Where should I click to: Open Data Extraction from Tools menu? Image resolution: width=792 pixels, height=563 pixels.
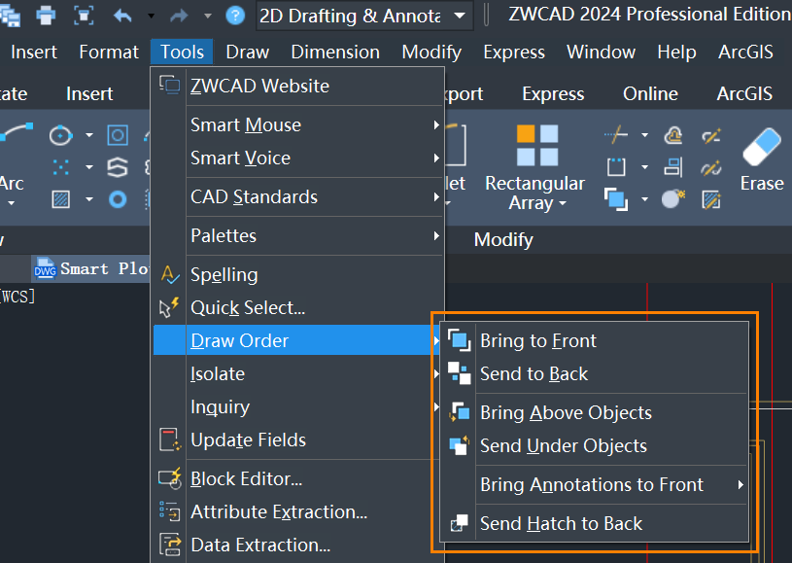298,545
